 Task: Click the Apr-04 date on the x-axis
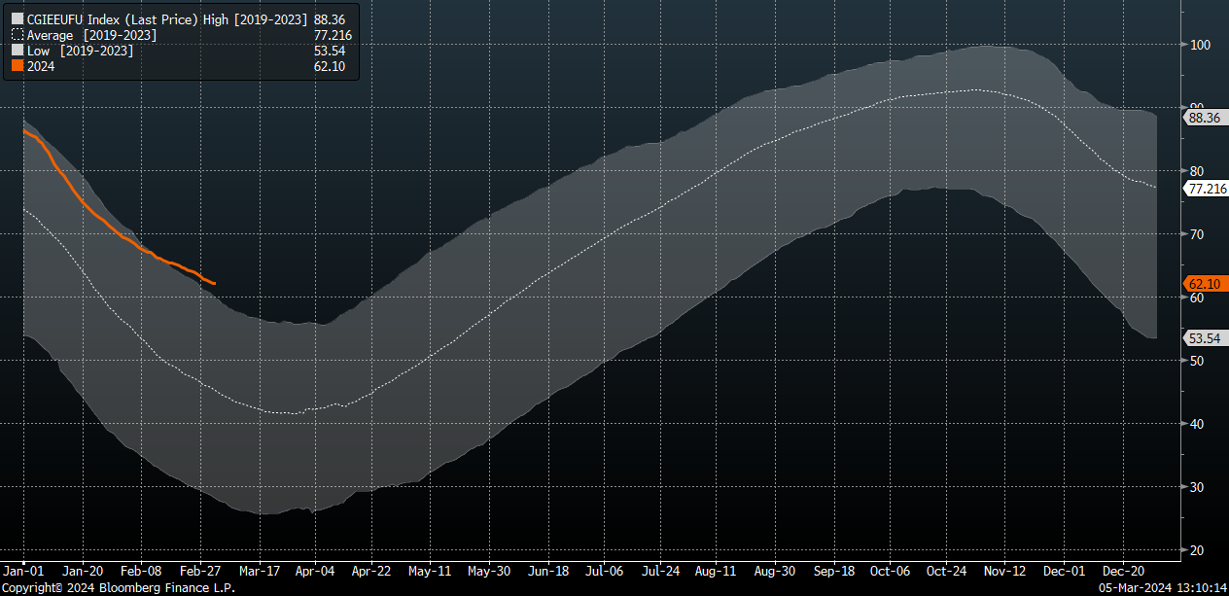(315, 573)
